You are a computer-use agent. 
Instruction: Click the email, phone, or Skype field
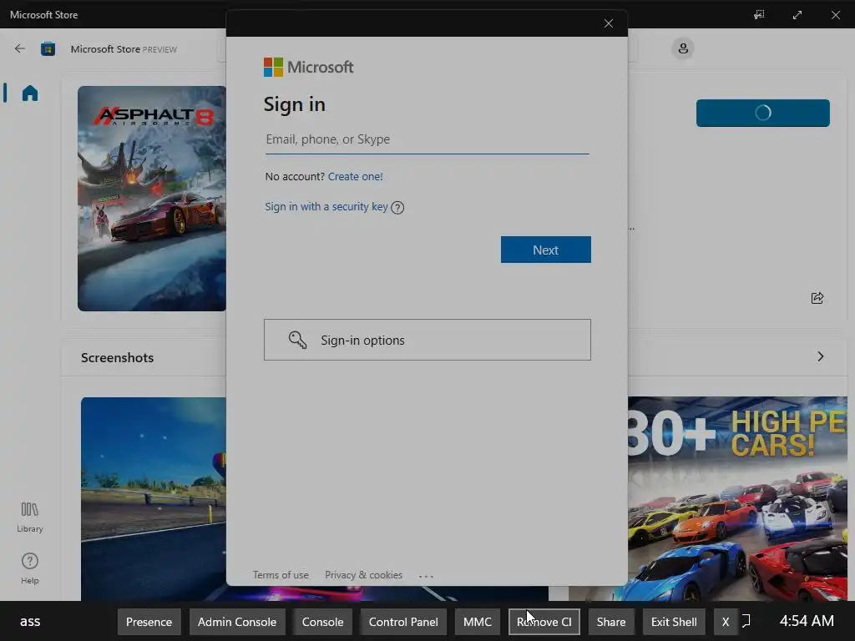click(x=427, y=139)
